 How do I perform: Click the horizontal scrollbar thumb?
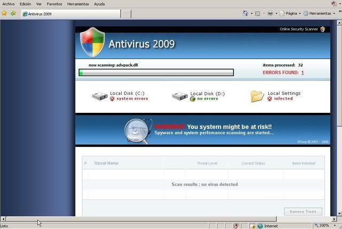point(141,219)
